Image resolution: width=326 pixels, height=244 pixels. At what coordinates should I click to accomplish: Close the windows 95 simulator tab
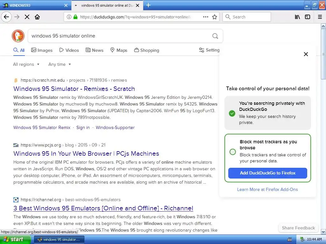point(138,5)
